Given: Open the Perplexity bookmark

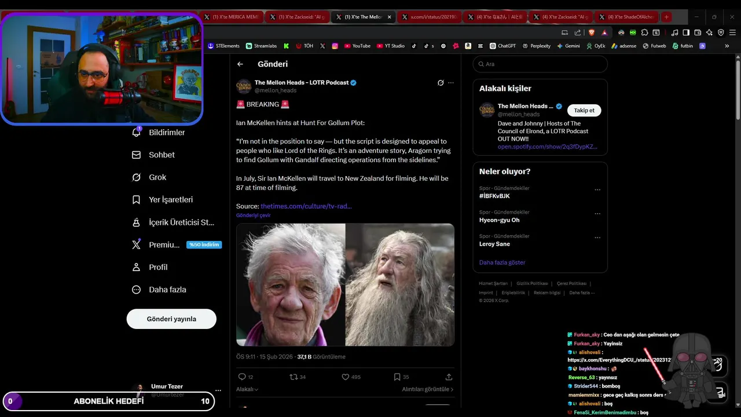Looking at the screenshot, I should pyautogui.click(x=536, y=46).
